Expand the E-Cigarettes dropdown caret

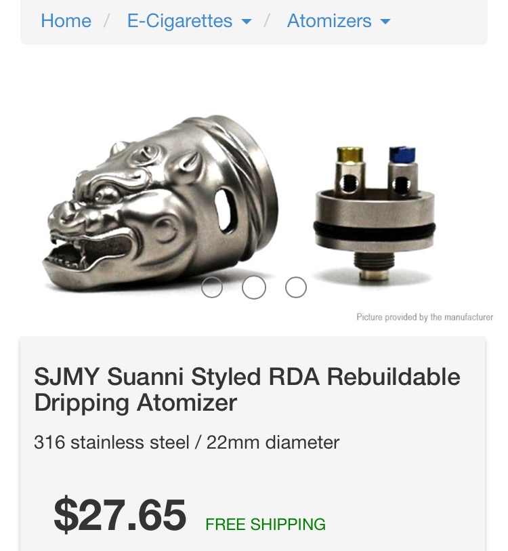click(x=247, y=22)
